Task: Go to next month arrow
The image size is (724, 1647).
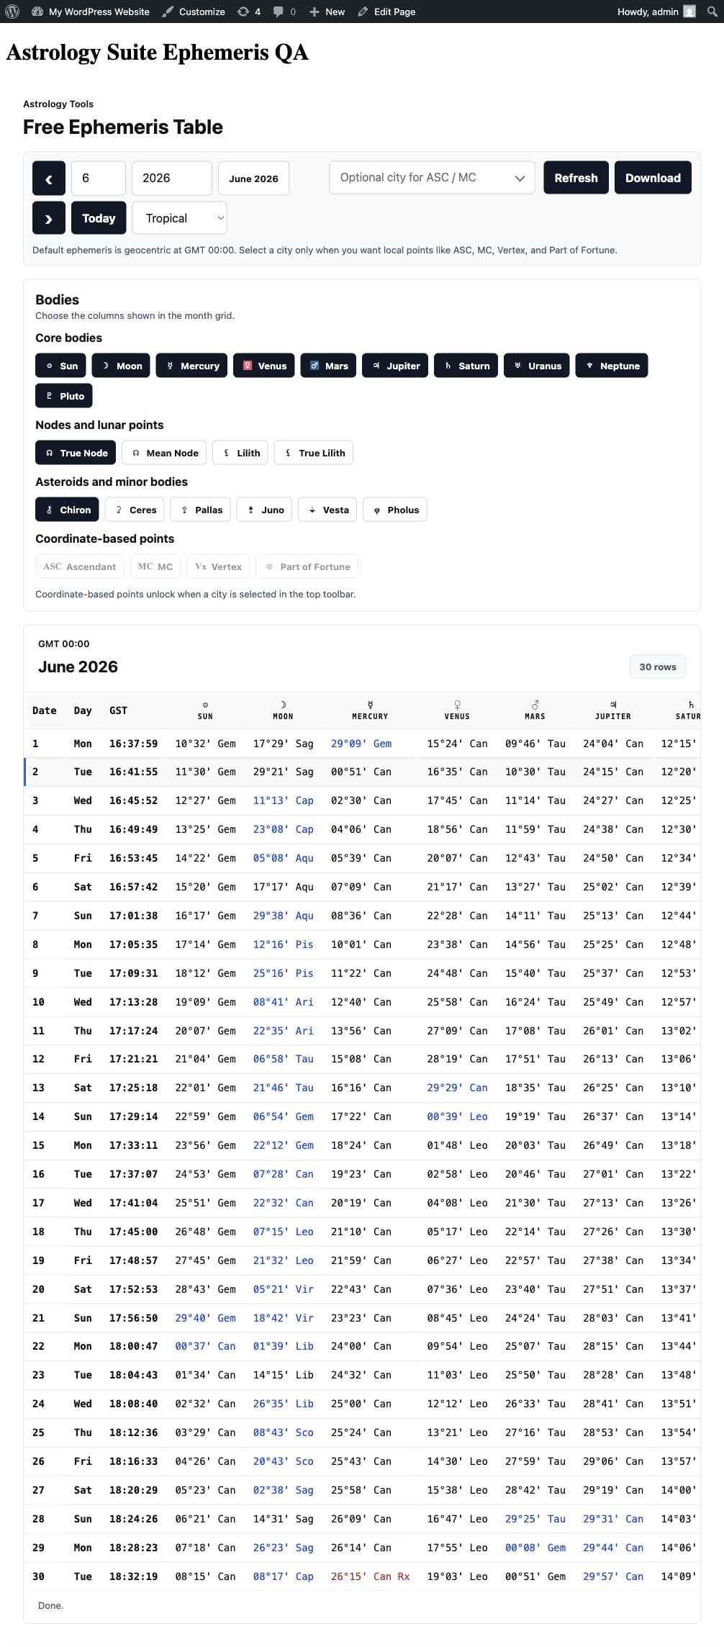Action: (49, 218)
